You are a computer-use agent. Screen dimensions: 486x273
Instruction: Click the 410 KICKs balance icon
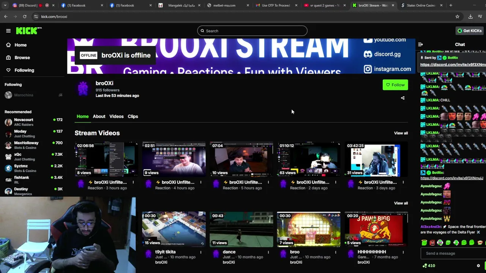coord(425,266)
